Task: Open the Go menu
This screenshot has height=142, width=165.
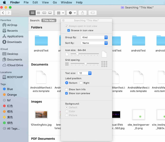Action: pos(55,2)
